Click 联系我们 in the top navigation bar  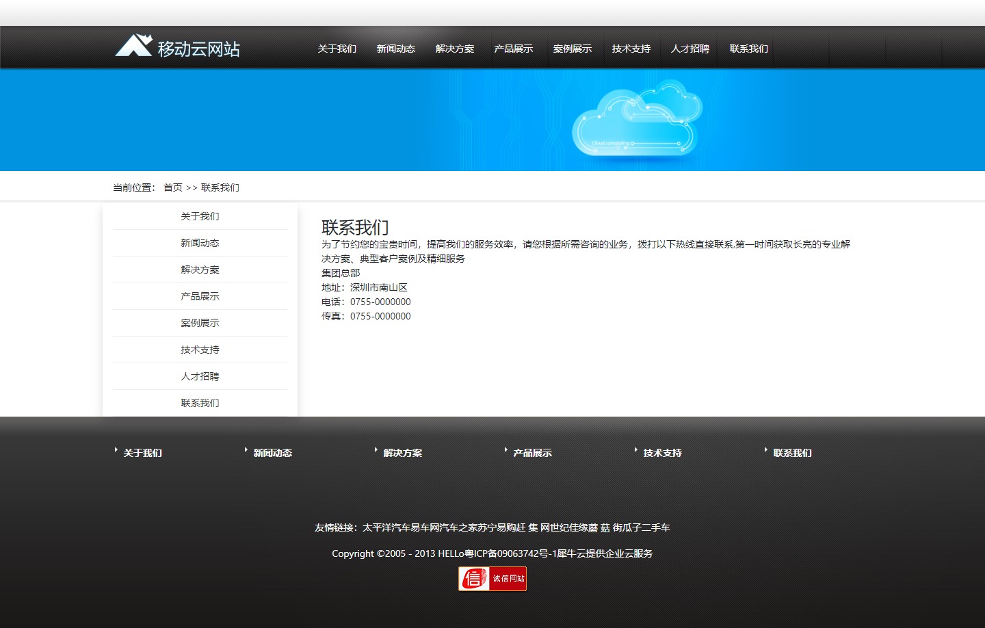pyautogui.click(x=748, y=49)
